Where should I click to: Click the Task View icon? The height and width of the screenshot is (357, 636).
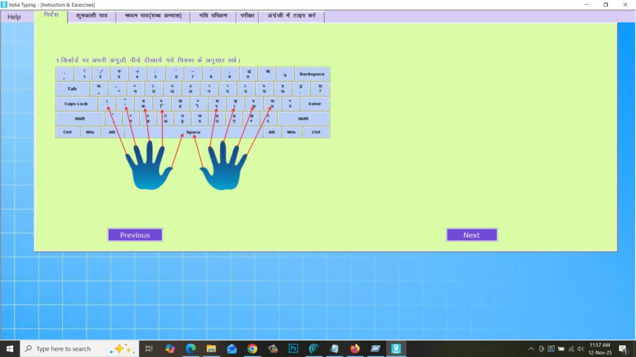148,348
